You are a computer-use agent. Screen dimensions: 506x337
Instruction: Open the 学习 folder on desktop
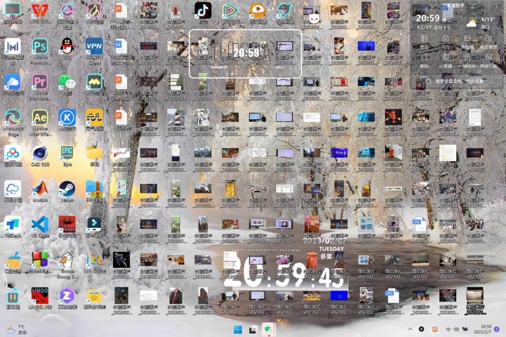pos(94,154)
